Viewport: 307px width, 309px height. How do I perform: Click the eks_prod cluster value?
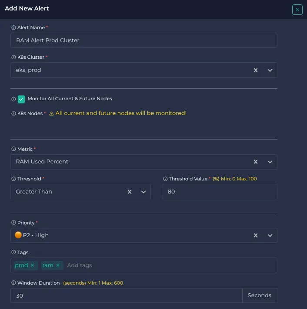28,70
